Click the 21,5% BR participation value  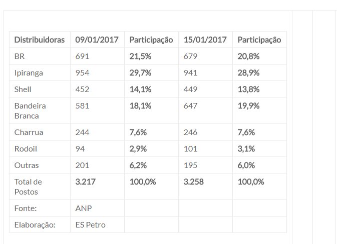coord(140,56)
